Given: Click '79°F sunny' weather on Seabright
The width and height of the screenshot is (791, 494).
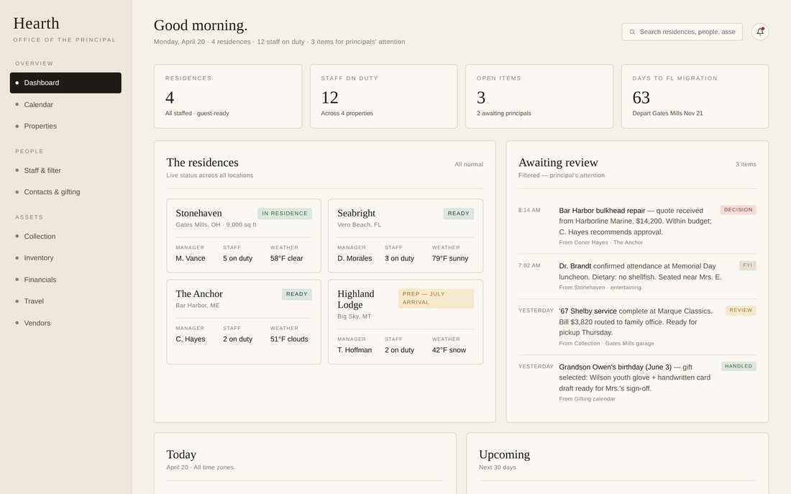Looking at the screenshot, I should [x=450, y=258].
